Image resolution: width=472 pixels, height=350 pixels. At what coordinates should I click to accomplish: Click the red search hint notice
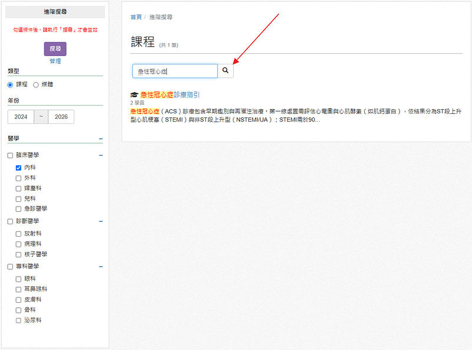pyautogui.click(x=55, y=30)
